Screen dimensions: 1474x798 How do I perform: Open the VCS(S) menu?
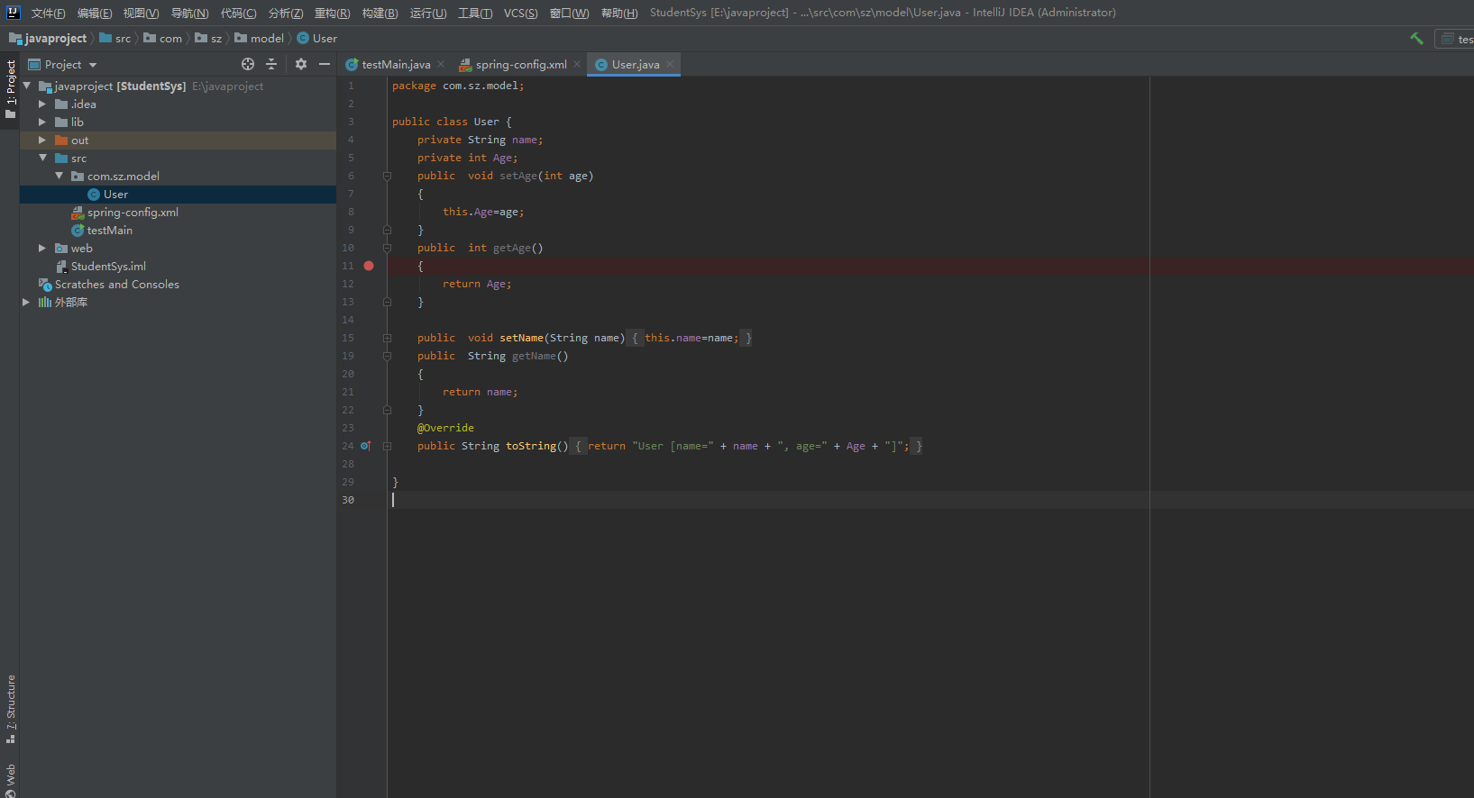[x=520, y=13]
